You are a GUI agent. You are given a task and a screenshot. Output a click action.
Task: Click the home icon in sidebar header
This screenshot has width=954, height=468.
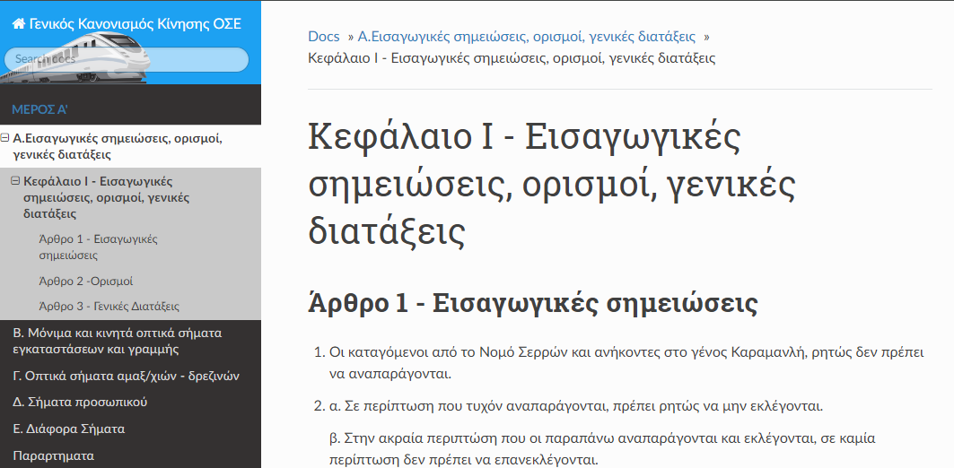tap(17, 24)
